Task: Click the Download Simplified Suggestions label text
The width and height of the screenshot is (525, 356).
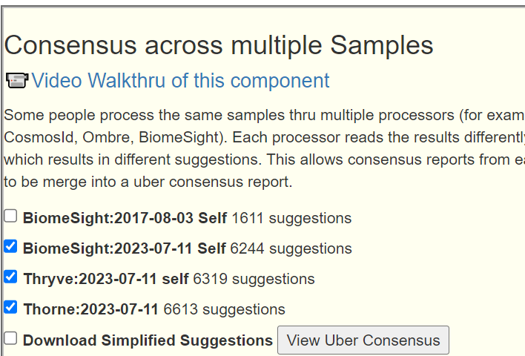Action: click(148, 340)
